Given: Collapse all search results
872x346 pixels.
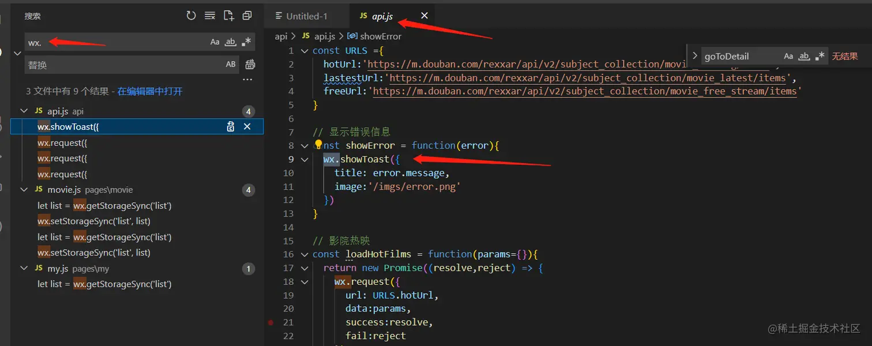Looking at the screenshot, I should tap(247, 16).
